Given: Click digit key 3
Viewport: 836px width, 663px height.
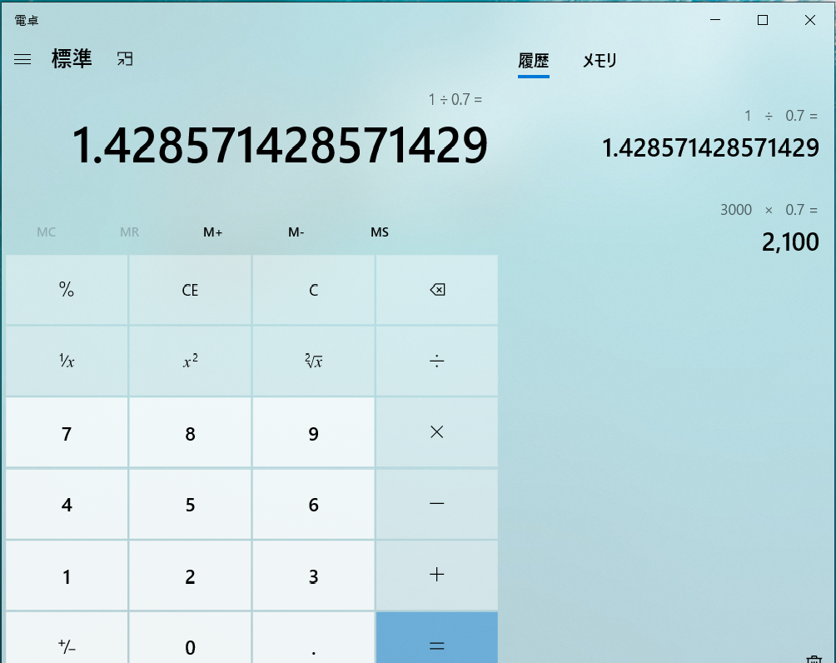Looking at the screenshot, I should point(313,575).
